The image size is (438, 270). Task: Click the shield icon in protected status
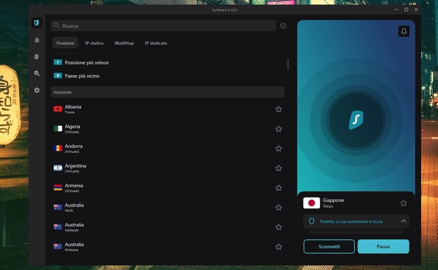coord(311,221)
